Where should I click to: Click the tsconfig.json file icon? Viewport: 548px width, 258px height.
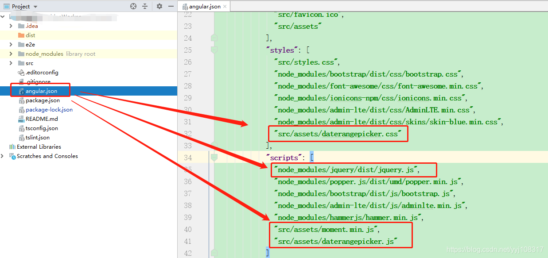(x=21, y=128)
